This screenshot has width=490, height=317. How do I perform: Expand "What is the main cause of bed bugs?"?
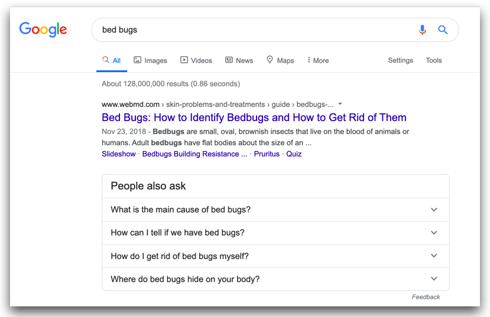275,210
